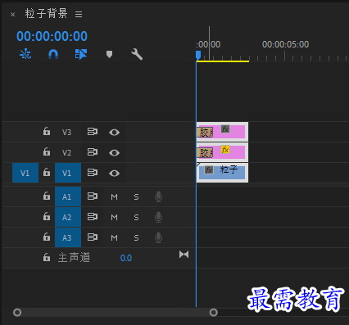This screenshot has width=349, height=325.
Task: Toggle sync lock on V1
Action: click(x=93, y=173)
